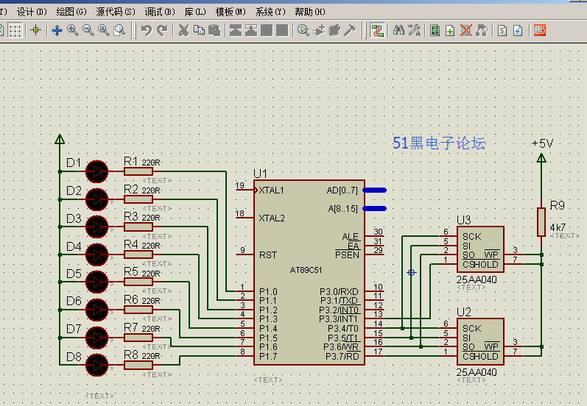
Task: Click the search and tag binoculars icon
Action: click(x=398, y=30)
